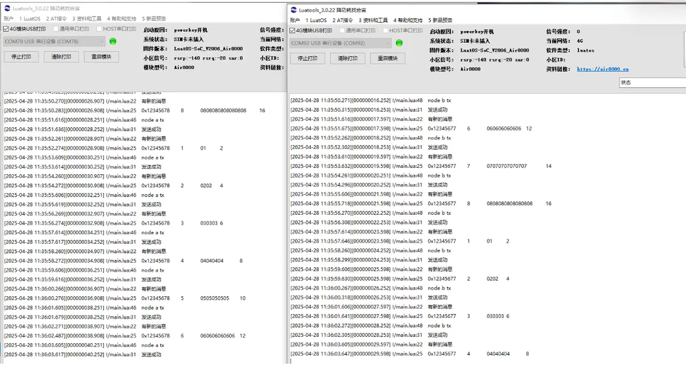686x370 pixels.
Task: Click left log row with payload 0202 4
Action: tap(114, 186)
